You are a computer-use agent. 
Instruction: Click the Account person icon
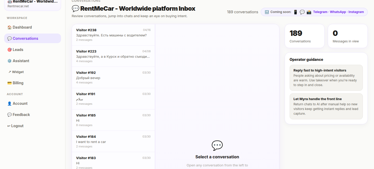pyautogui.click(x=9, y=103)
